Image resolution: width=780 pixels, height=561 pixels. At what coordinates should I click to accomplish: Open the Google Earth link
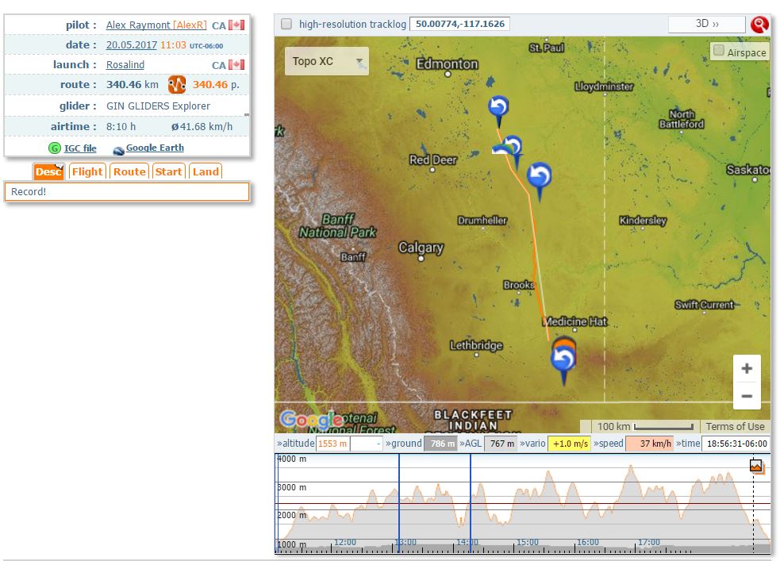tap(155, 148)
